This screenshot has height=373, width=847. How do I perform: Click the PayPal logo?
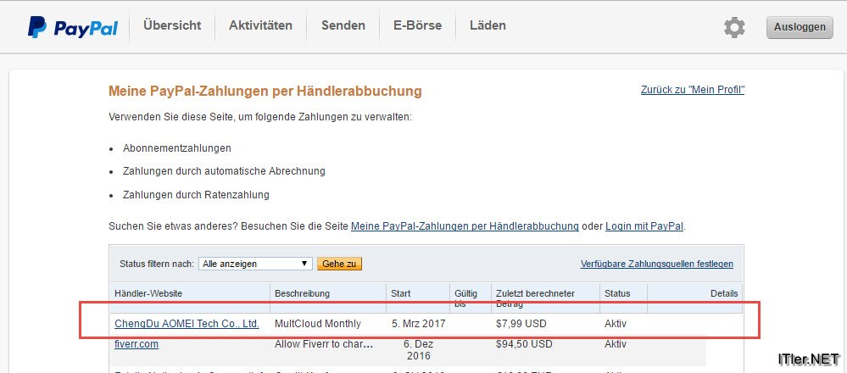[73, 27]
